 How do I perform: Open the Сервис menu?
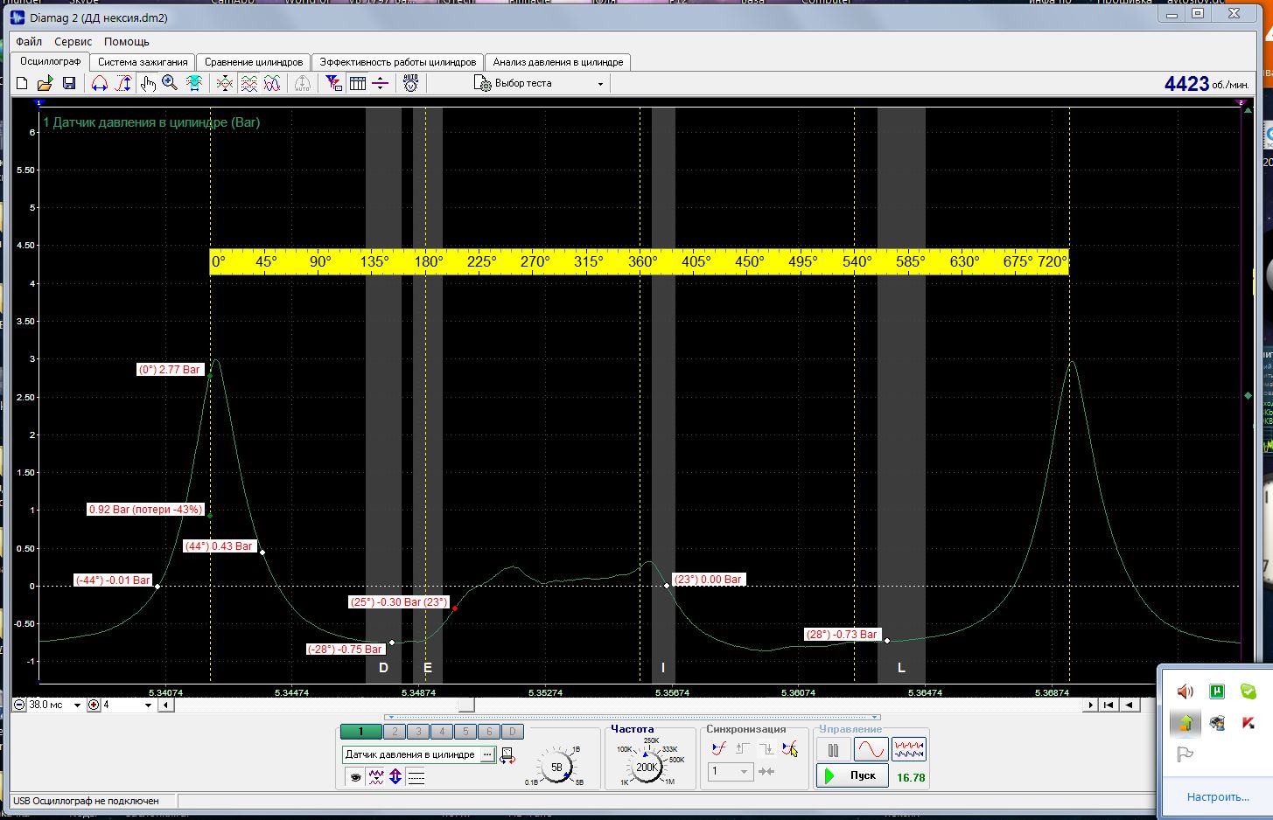[x=73, y=41]
